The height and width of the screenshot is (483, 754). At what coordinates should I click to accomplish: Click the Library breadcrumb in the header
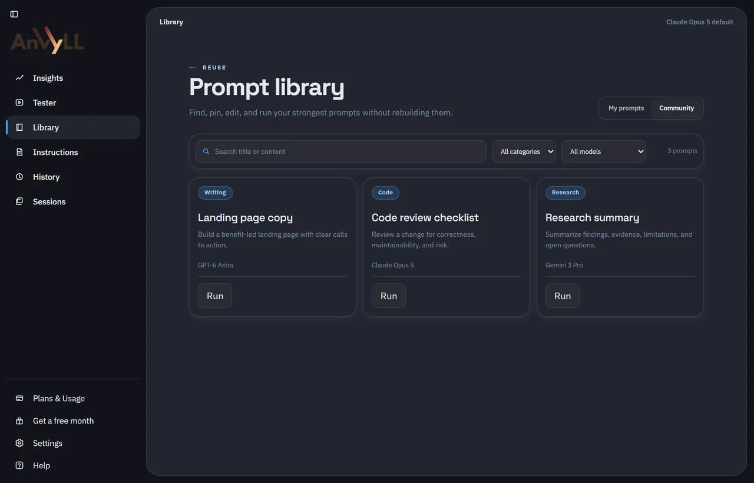click(x=171, y=22)
